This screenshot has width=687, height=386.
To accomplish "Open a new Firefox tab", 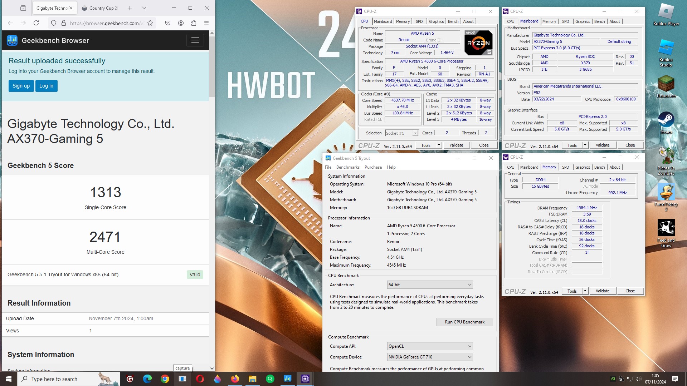I will 130,8.
